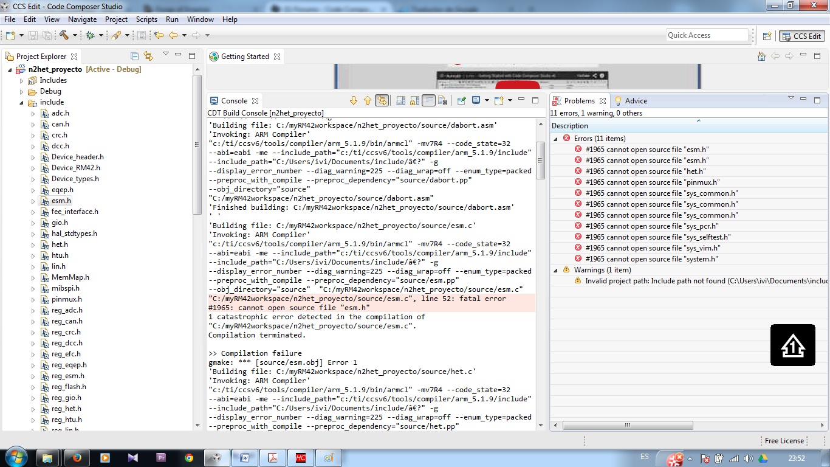The width and height of the screenshot is (830, 467).
Task: Collapse the n2het_proyecto project tree
Action: coord(10,69)
